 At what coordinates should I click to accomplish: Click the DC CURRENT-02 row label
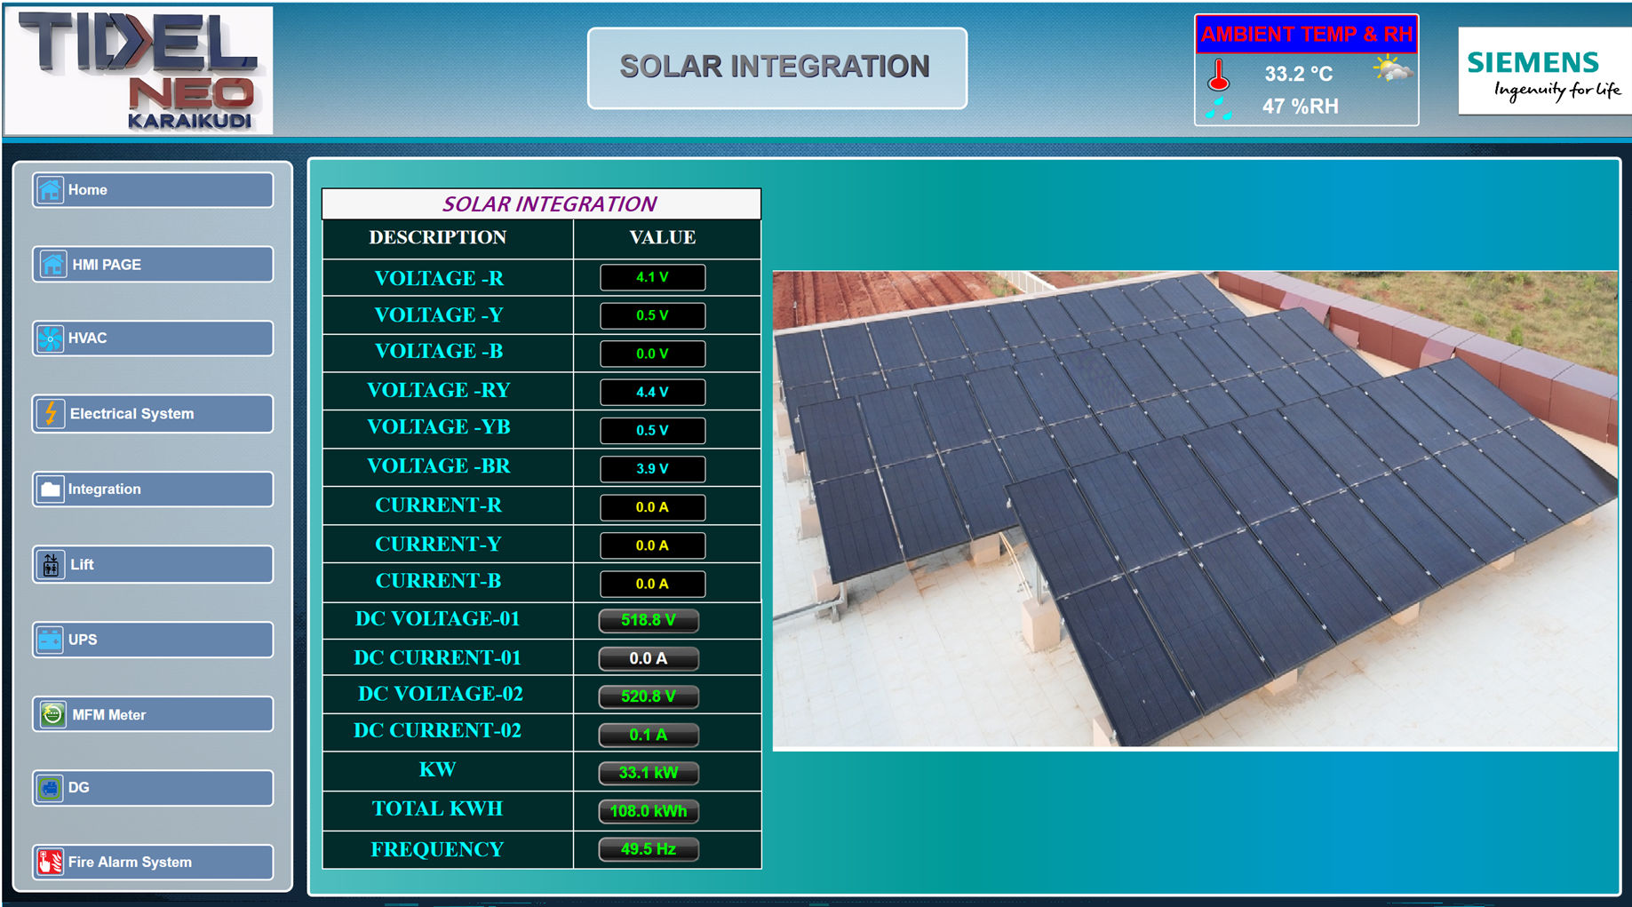[x=438, y=730]
